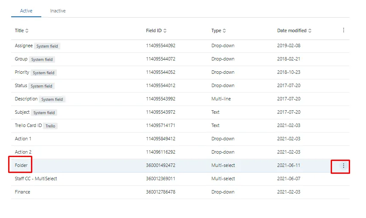366x218 pixels.
Task: Click the Title column header label
Action: click(19, 30)
